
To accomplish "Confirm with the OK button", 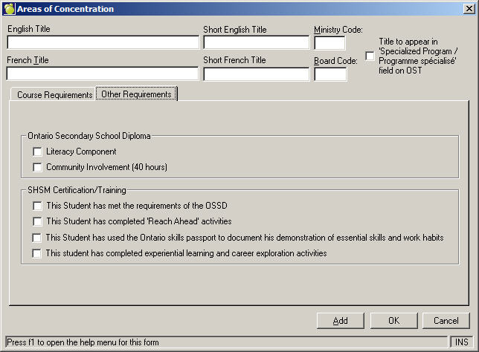I will pyautogui.click(x=393, y=321).
